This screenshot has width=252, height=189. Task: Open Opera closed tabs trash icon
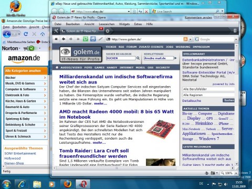tap(235, 31)
